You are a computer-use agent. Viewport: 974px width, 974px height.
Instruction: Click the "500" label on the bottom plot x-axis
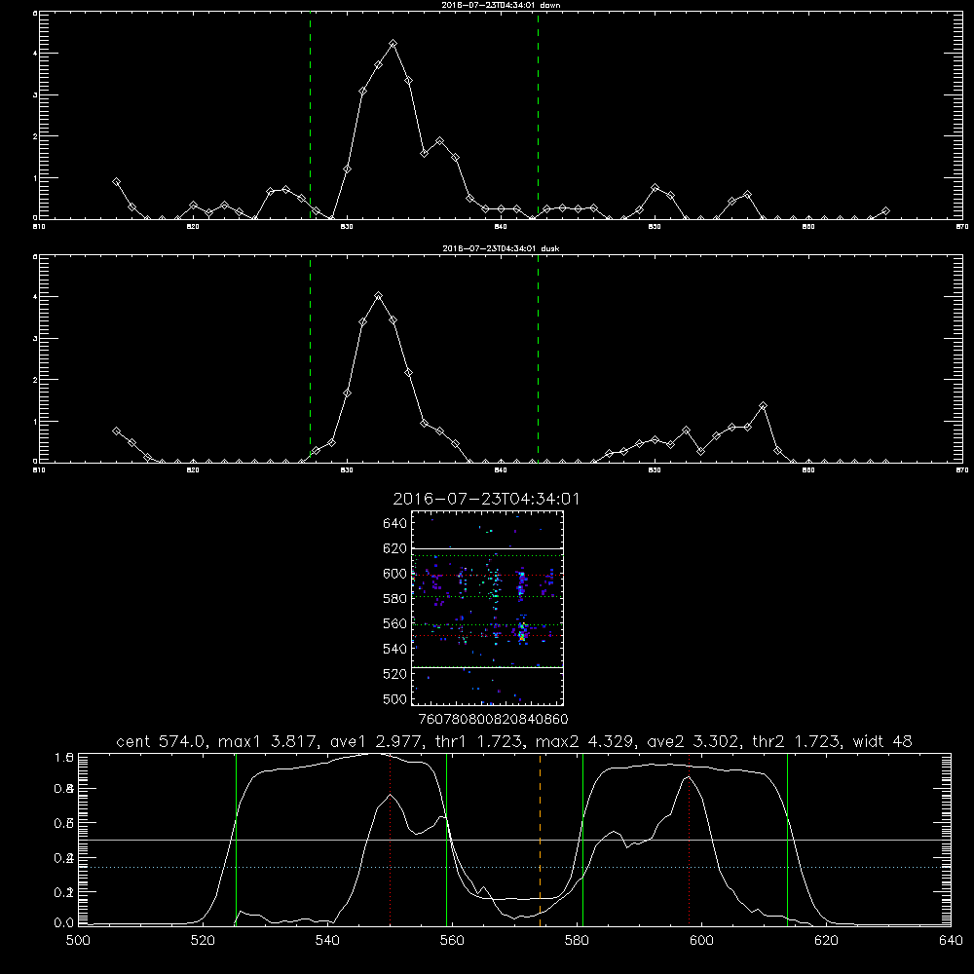point(78,941)
